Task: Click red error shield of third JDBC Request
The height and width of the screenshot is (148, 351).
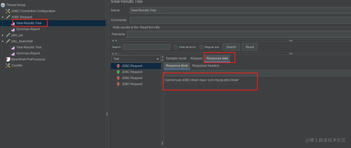Action: [x=118, y=78]
